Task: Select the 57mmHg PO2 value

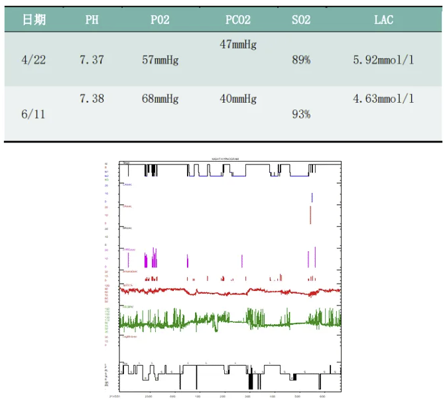Action: [x=160, y=60]
